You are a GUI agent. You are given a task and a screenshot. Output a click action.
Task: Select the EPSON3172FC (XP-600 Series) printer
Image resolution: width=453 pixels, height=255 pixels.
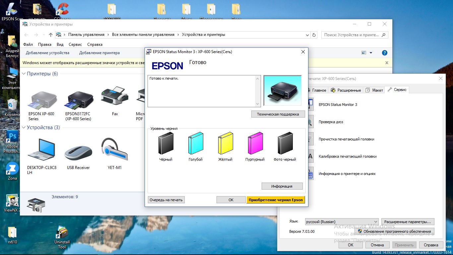(79, 100)
